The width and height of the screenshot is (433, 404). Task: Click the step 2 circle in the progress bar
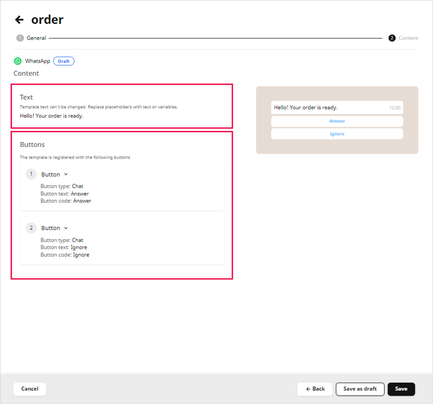point(392,38)
